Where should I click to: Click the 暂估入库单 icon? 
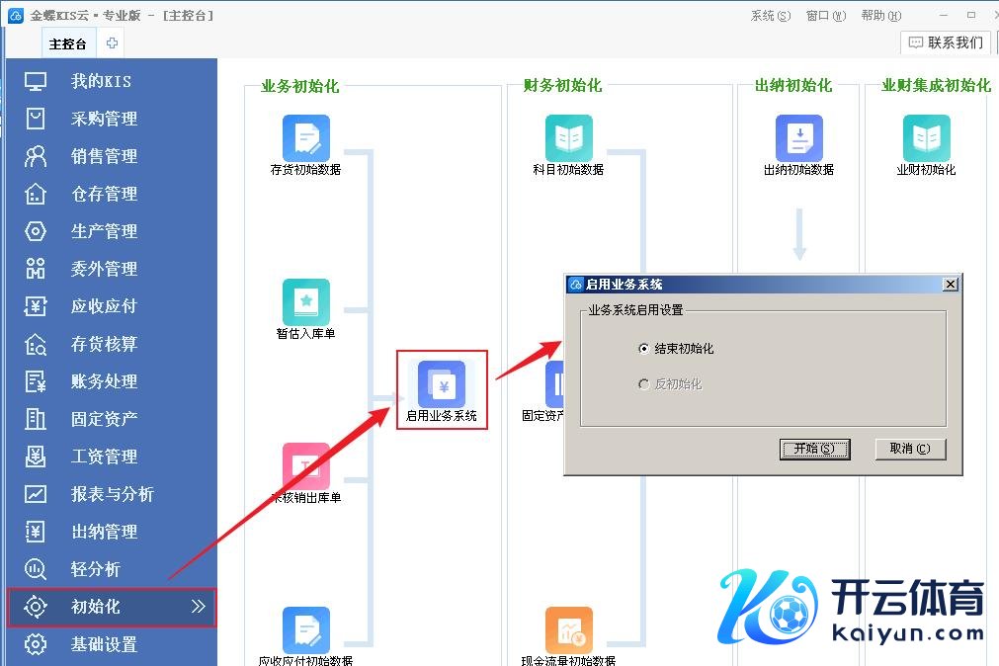[x=305, y=302]
